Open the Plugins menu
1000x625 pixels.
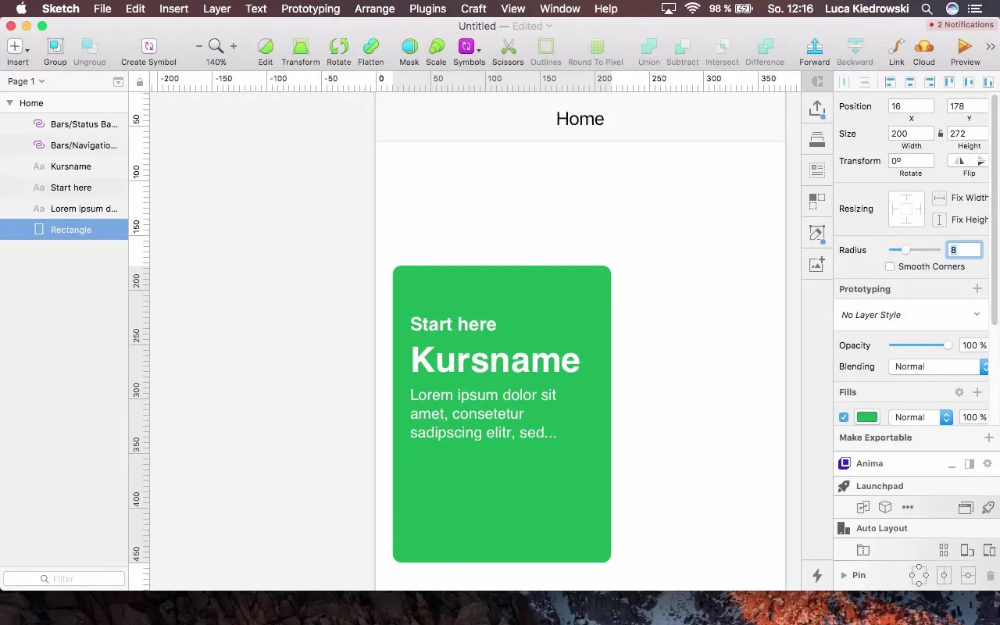[427, 9]
